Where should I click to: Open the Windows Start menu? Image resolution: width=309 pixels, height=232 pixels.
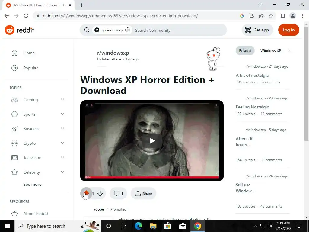tap(7, 226)
